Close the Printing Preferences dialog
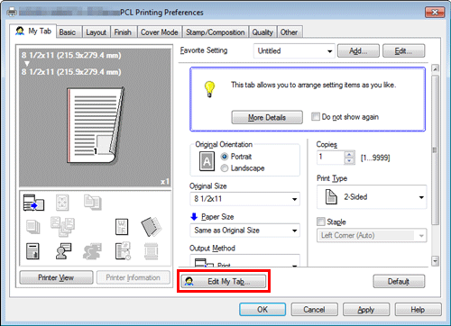451x326 pixels. coord(435,13)
